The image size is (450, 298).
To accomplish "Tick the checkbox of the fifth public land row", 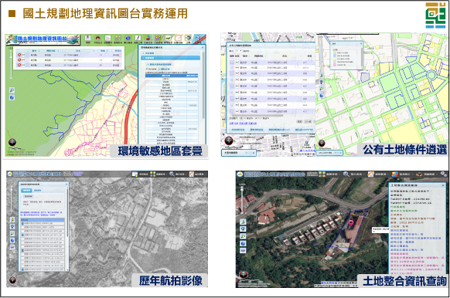I will 232,86.
